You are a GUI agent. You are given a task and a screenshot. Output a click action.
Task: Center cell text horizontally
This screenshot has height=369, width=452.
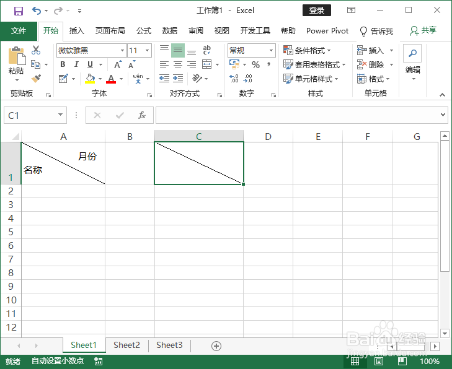pyautogui.click(x=178, y=64)
